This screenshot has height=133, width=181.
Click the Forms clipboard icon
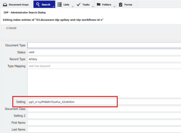point(120,4)
